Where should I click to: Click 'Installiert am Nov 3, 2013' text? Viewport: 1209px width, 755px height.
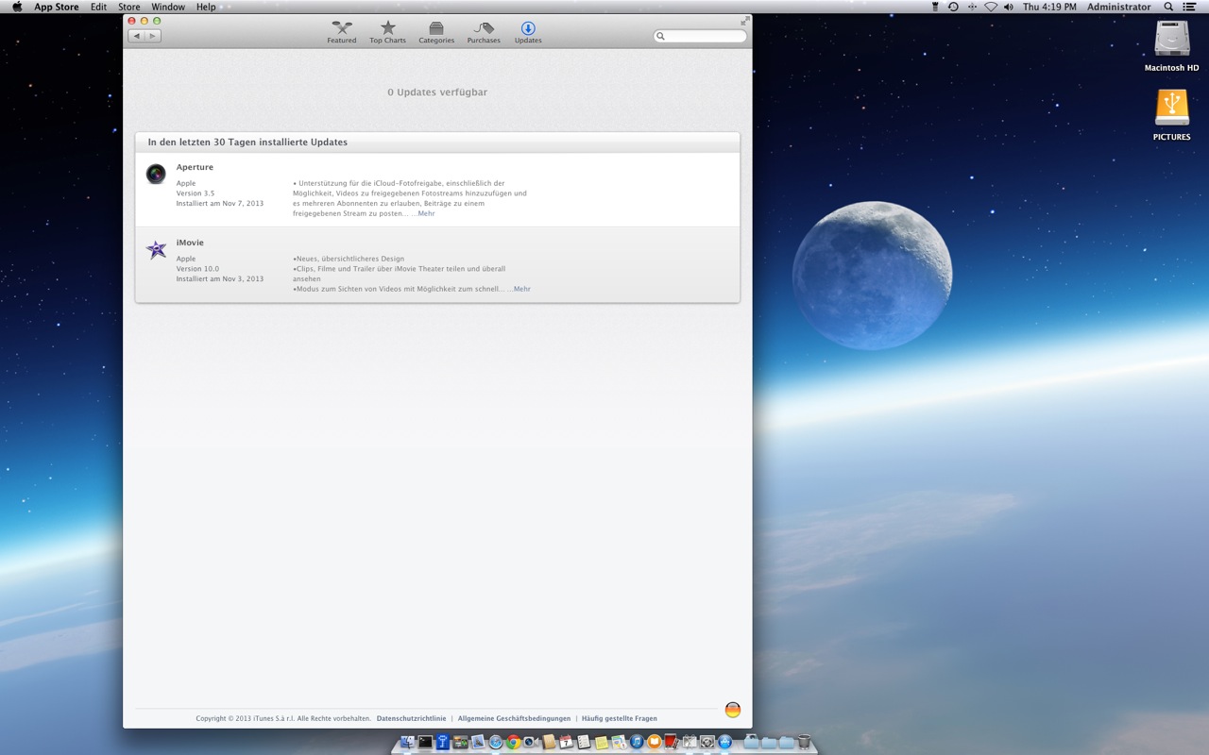click(220, 278)
